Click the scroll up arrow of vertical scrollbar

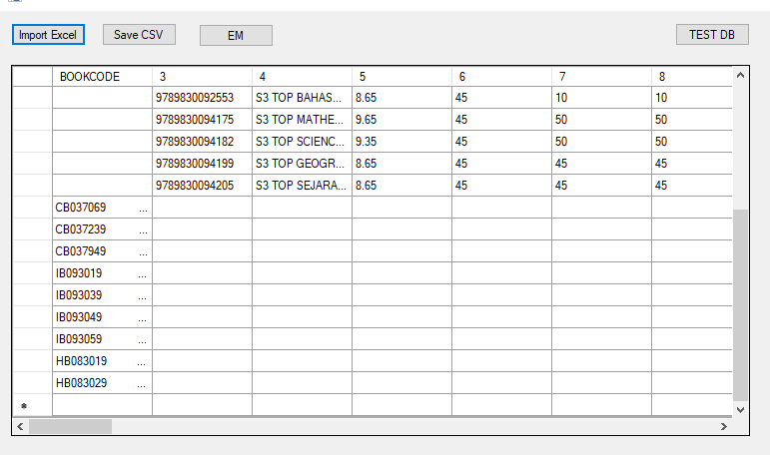(740, 75)
